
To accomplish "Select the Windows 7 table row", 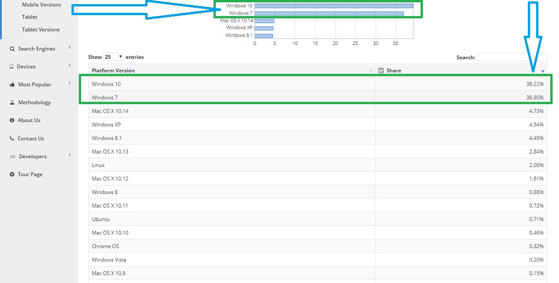I will click(x=318, y=98).
